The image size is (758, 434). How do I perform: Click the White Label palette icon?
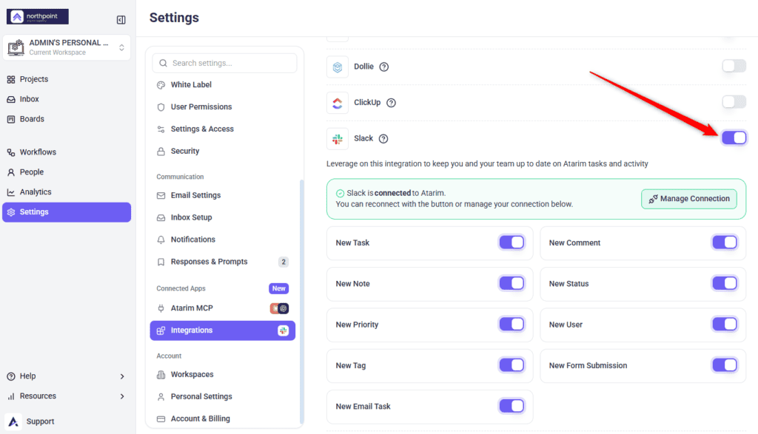tap(161, 85)
